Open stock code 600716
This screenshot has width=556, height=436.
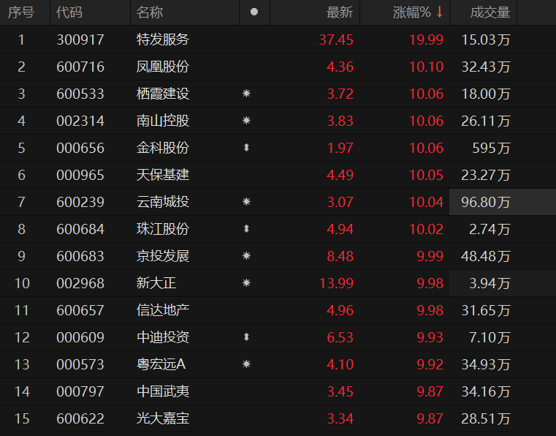point(80,67)
